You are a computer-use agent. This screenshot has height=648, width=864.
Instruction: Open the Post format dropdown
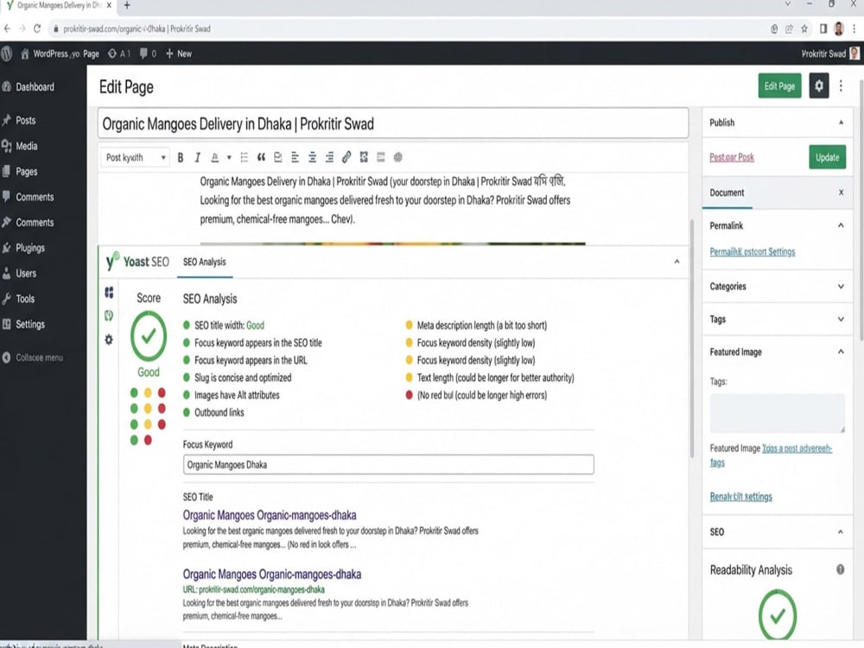(x=136, y=157)
